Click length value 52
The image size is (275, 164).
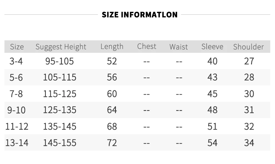tap(112, 61)
